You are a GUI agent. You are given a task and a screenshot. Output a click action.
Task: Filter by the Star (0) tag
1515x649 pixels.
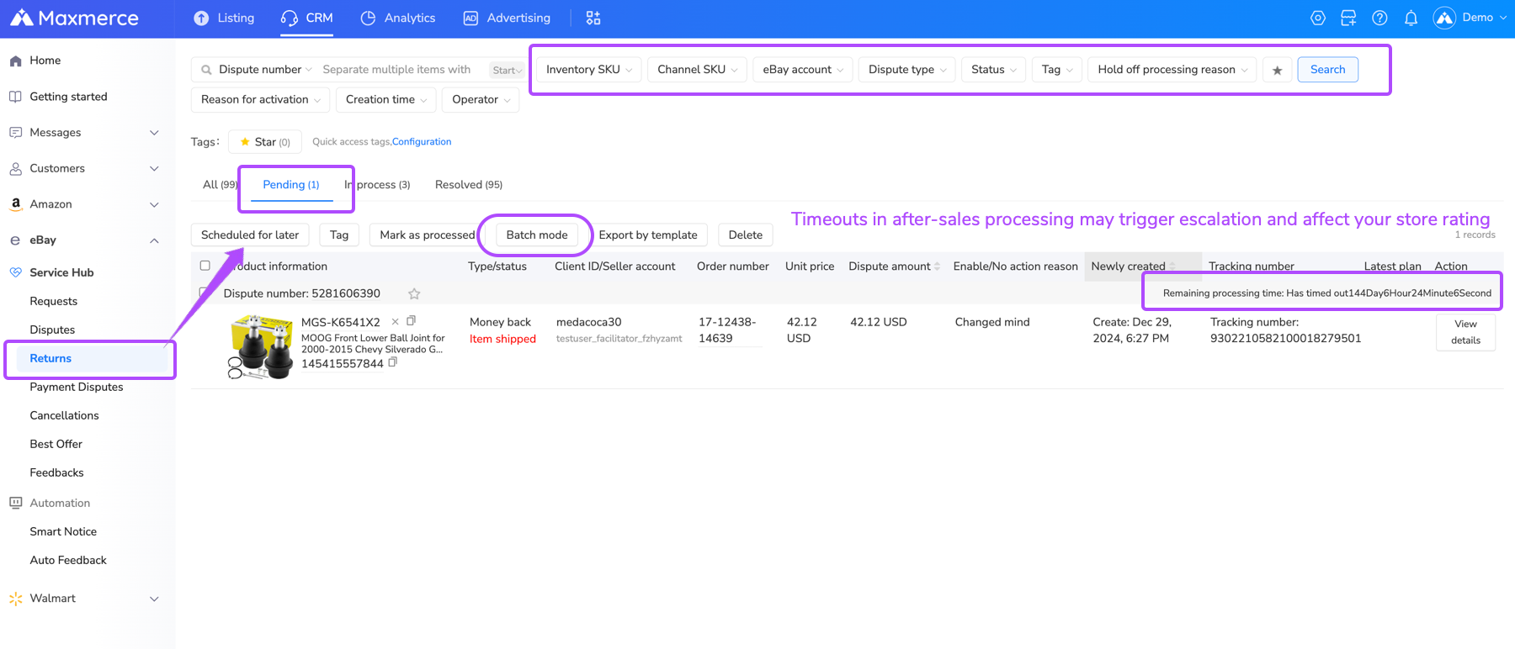(264, 142)
